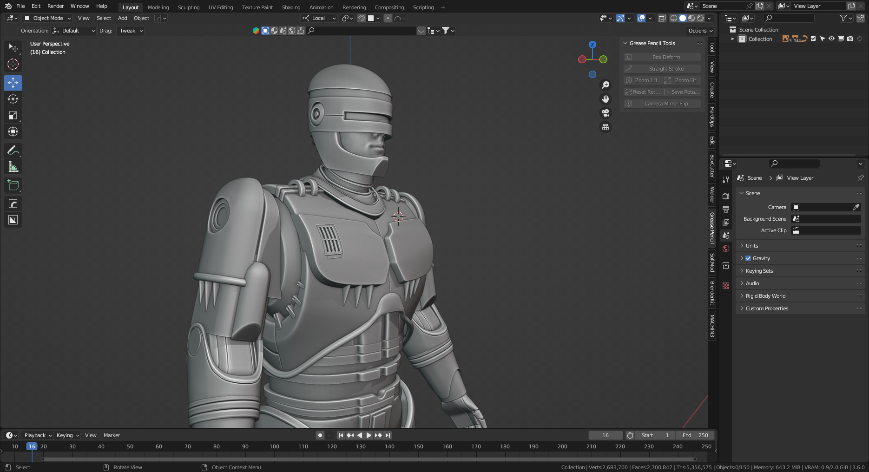Toggle X-ray display mode

coord(662,18)
